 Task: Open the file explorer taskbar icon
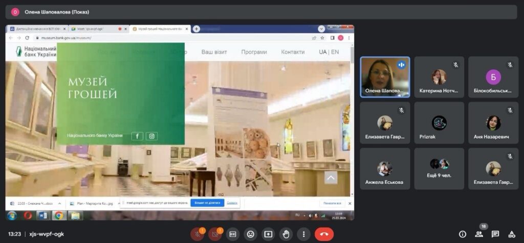click(75, 215)
